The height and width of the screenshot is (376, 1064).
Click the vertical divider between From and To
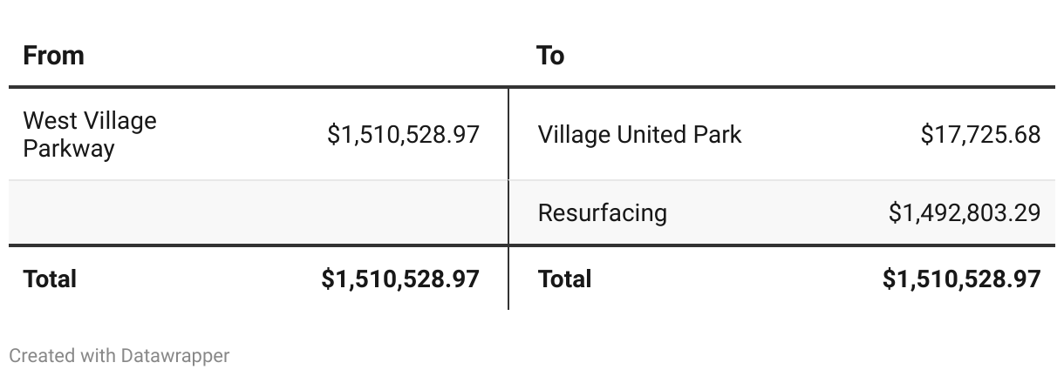click(508, 198)
